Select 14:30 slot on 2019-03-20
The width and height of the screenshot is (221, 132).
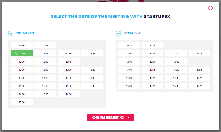176,78
